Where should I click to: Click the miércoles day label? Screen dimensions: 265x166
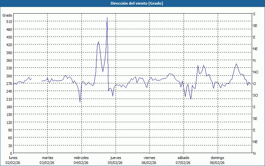tap(81, 158)
